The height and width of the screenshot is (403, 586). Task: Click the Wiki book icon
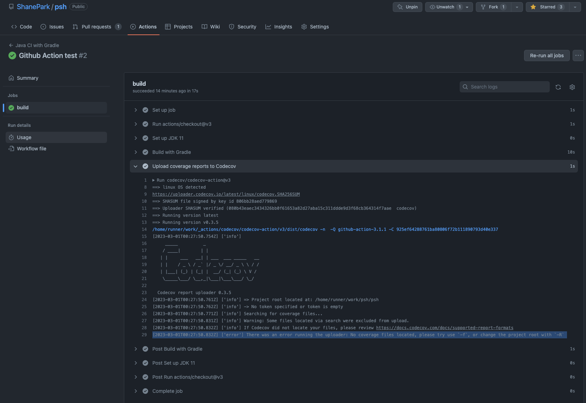pyautogui.click(x=204, y=27)
